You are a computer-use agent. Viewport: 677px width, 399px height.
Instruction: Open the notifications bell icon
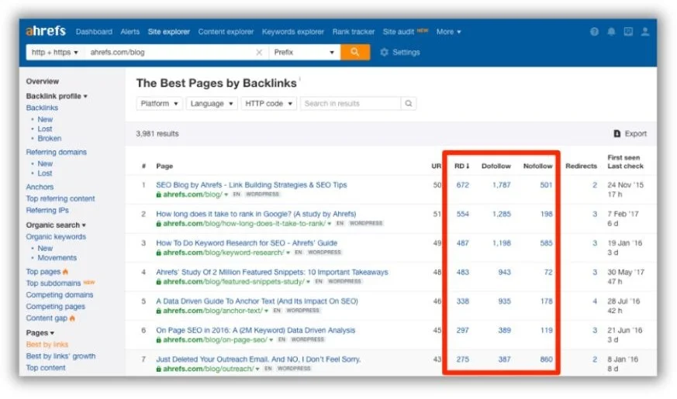[611, 32]
